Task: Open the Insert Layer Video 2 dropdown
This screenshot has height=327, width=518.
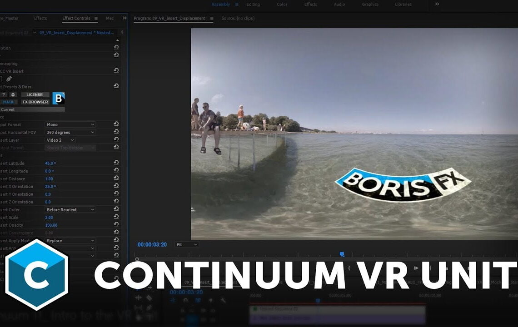Action: coord(60,140)
